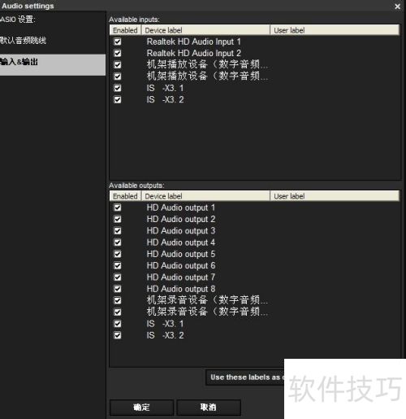Disable the HD Audio output 1 checkbox
This screenshot has width=406, height=419.
[x=118, y=207]
